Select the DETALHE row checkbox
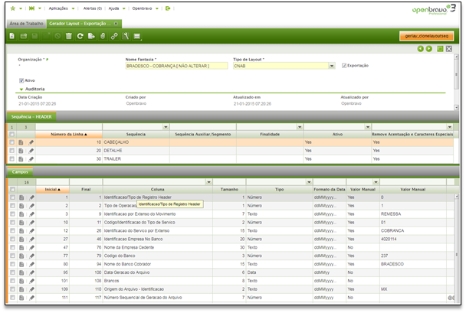 (x=12, y=151)
